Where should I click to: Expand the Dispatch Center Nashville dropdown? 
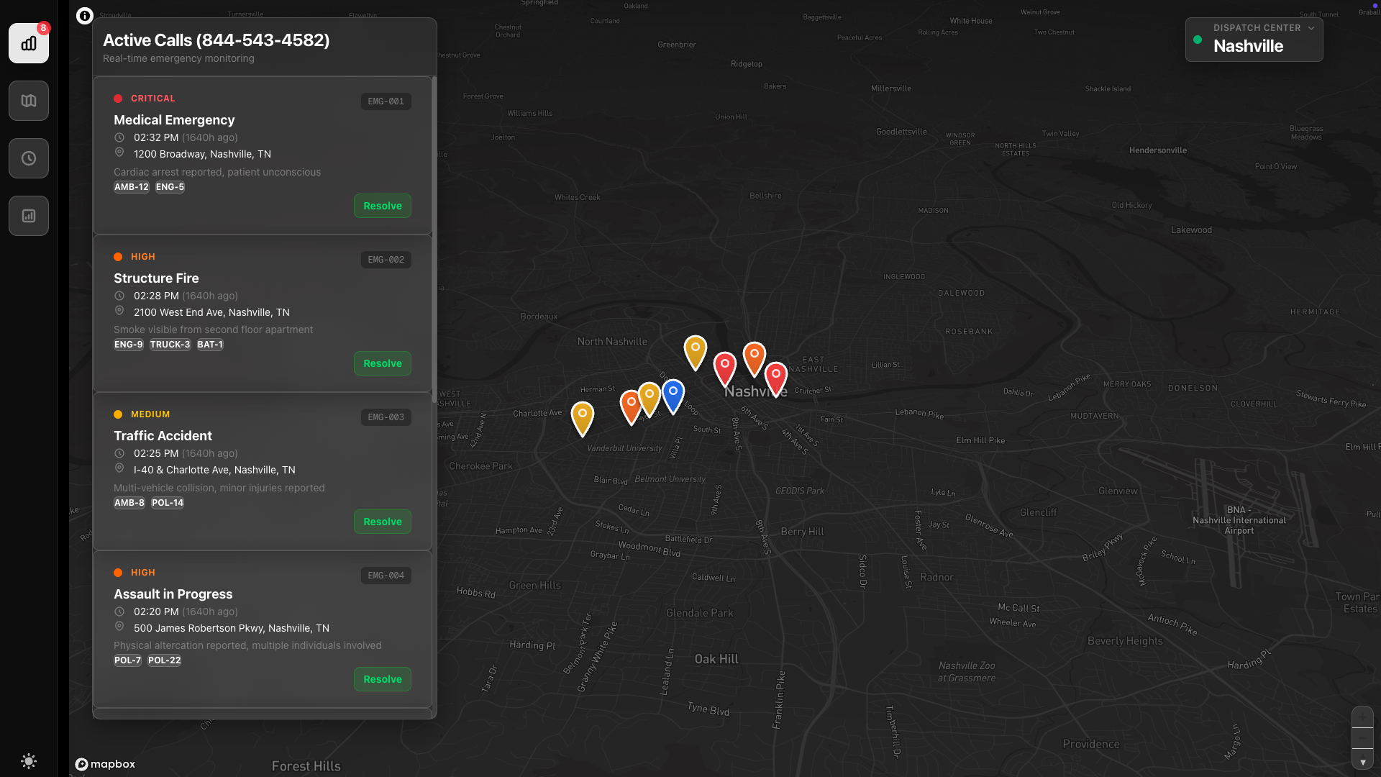click(x=1254, y=40)
